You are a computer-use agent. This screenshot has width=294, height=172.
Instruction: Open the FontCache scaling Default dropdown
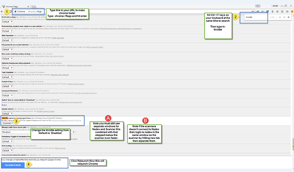coord(7,22)
